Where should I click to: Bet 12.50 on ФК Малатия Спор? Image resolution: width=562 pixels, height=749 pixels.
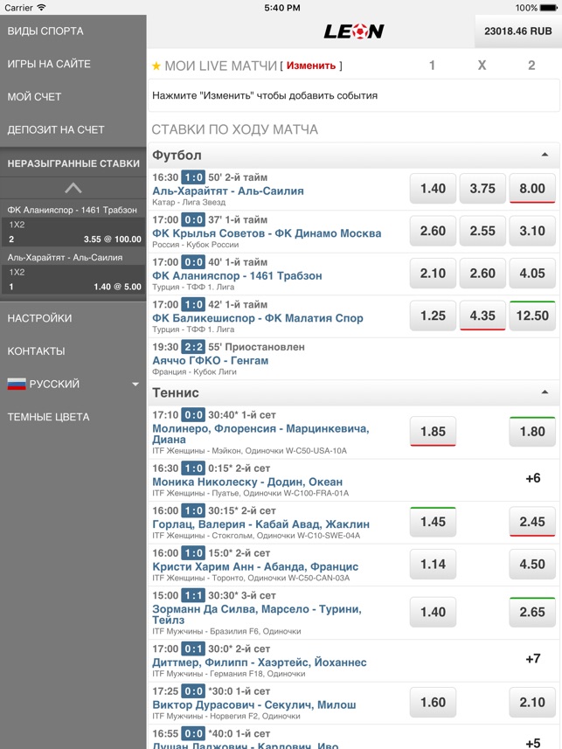532,316
